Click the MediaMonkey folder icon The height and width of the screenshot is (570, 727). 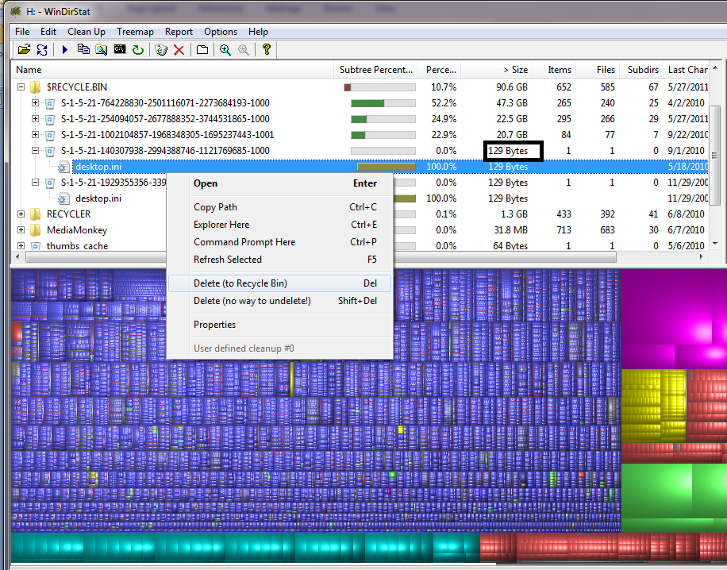click(35, 230)
